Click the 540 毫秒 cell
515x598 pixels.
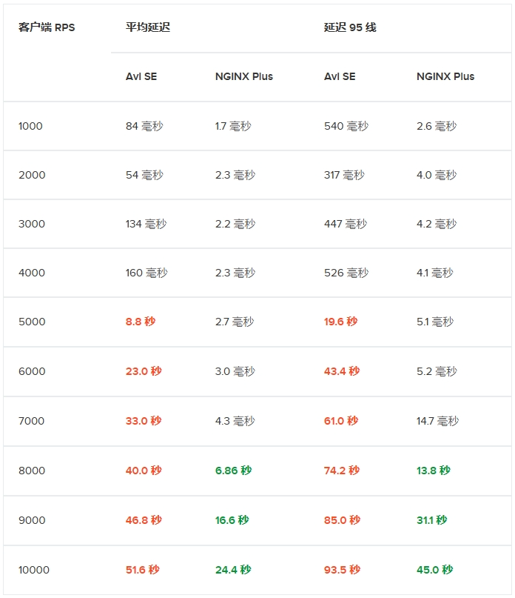[x=346, y=126]
